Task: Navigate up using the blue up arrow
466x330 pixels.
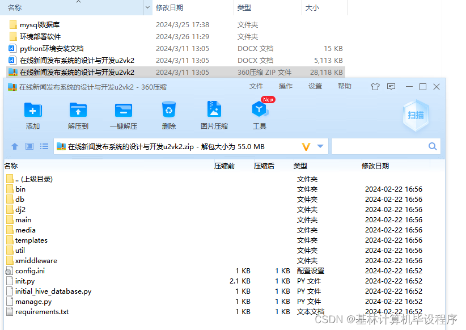Action: (x=14, y=146)
